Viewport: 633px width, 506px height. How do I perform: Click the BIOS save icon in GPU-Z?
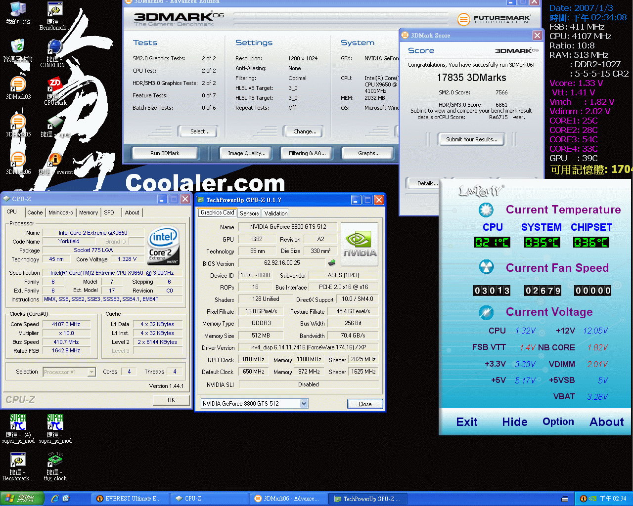point(332,263)
